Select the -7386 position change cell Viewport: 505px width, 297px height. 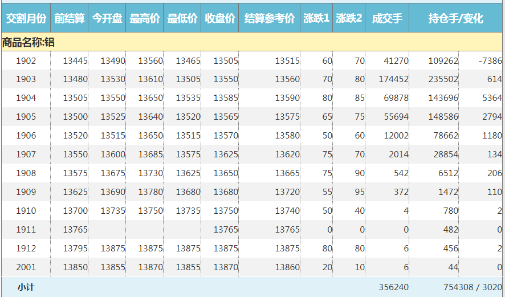pos(490,61)
